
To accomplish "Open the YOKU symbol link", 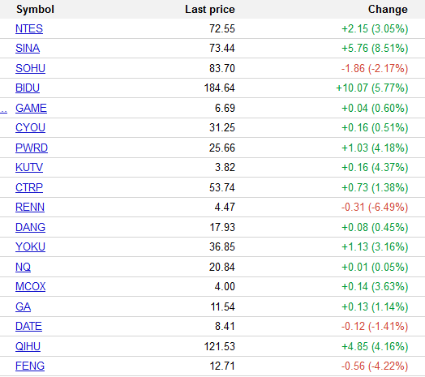I will 30,247.
